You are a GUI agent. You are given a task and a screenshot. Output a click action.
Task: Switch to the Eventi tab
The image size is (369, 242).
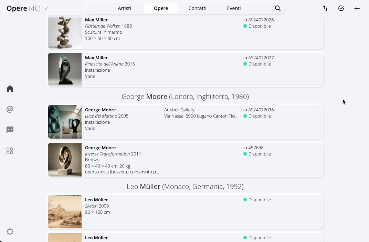tap(234, 8)
